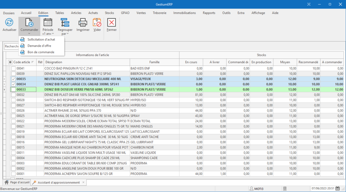Select Demande d'offre option
Image resolution: width=346 pixels, height=192 pixels.
(39, 46)
